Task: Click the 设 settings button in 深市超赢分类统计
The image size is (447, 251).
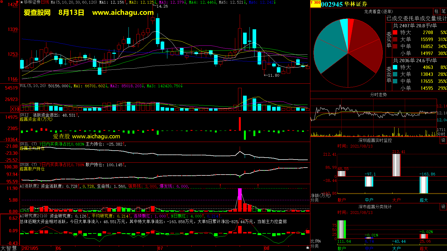Action: click(x=443, y=207)
